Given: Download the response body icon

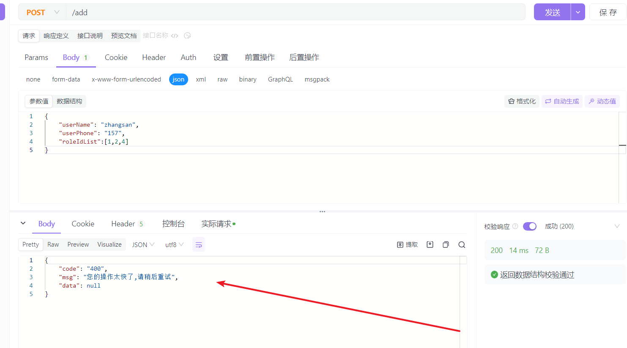Looking at the screenshot, I should pos(430,245).
